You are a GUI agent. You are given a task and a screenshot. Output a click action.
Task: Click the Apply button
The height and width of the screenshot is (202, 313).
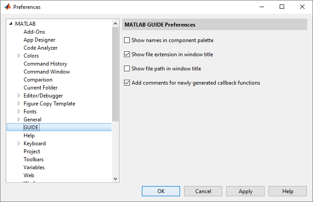coord(245,191)
